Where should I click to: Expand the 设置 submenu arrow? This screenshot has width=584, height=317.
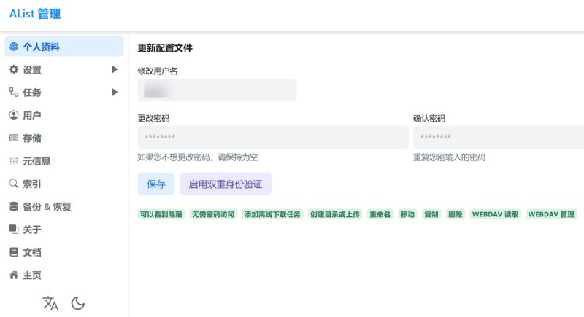point(115,69)
